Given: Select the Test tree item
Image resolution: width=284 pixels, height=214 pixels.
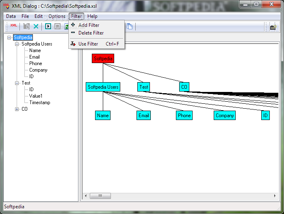Looking at the screenshot, I should pos(26,83).
